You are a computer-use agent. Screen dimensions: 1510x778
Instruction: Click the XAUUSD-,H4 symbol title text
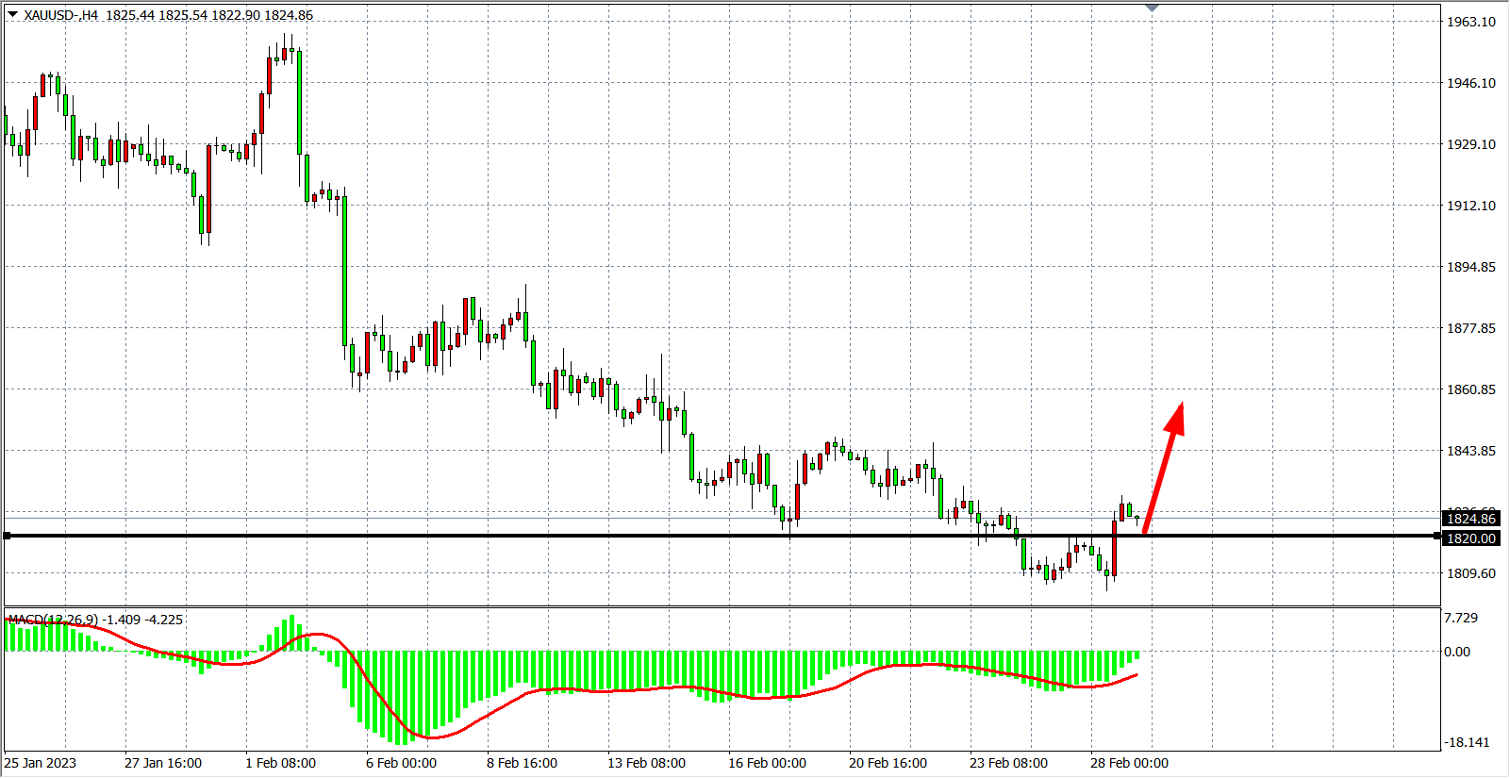pyautogui.click(x=61, y=15)
